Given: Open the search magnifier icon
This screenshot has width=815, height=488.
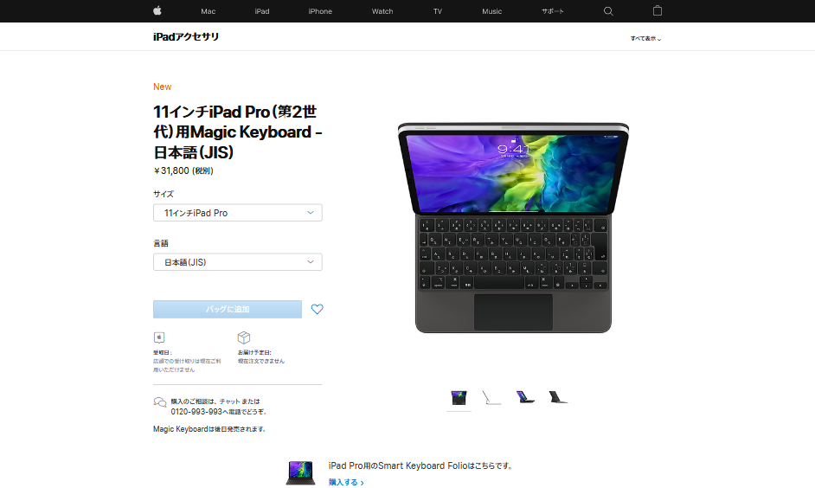Looking at the screenshot, I should point(608,11).
